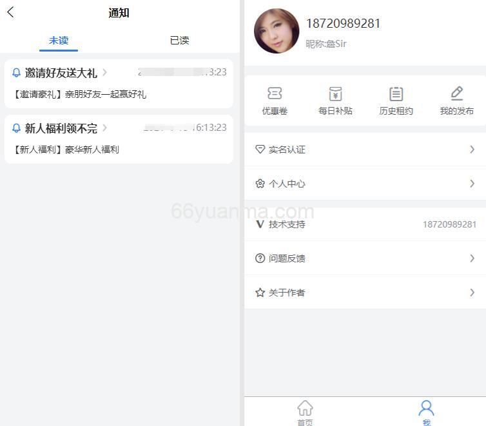Click the 我的发布 label

click(x=457, y=111)
